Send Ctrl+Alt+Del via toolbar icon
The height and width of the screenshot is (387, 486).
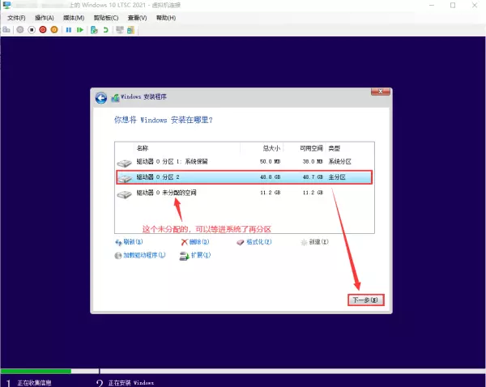[x=6, y=30]
